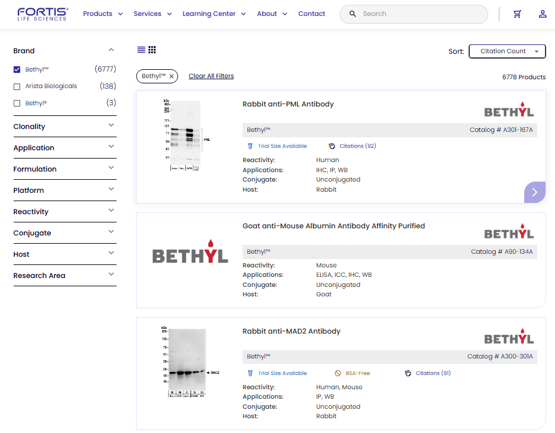Image resolution: width=555 pixels, height=433 pixels.
Task: Collapse the Brand filter section
Action: pyautogui.click(x=111, y=50)
